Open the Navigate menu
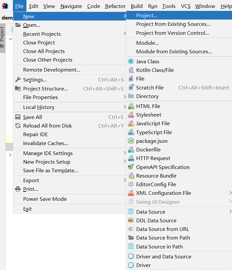The height and width of the screenshot is (270, 232). coord(71,6)
